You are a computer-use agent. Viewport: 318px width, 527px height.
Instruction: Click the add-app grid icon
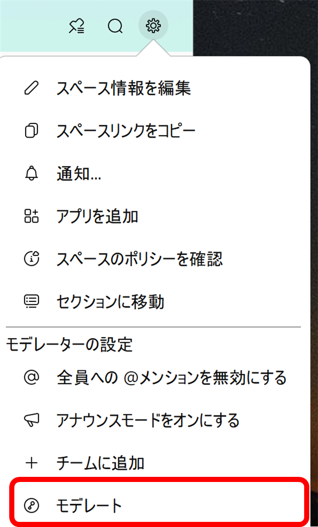point(32,216)
